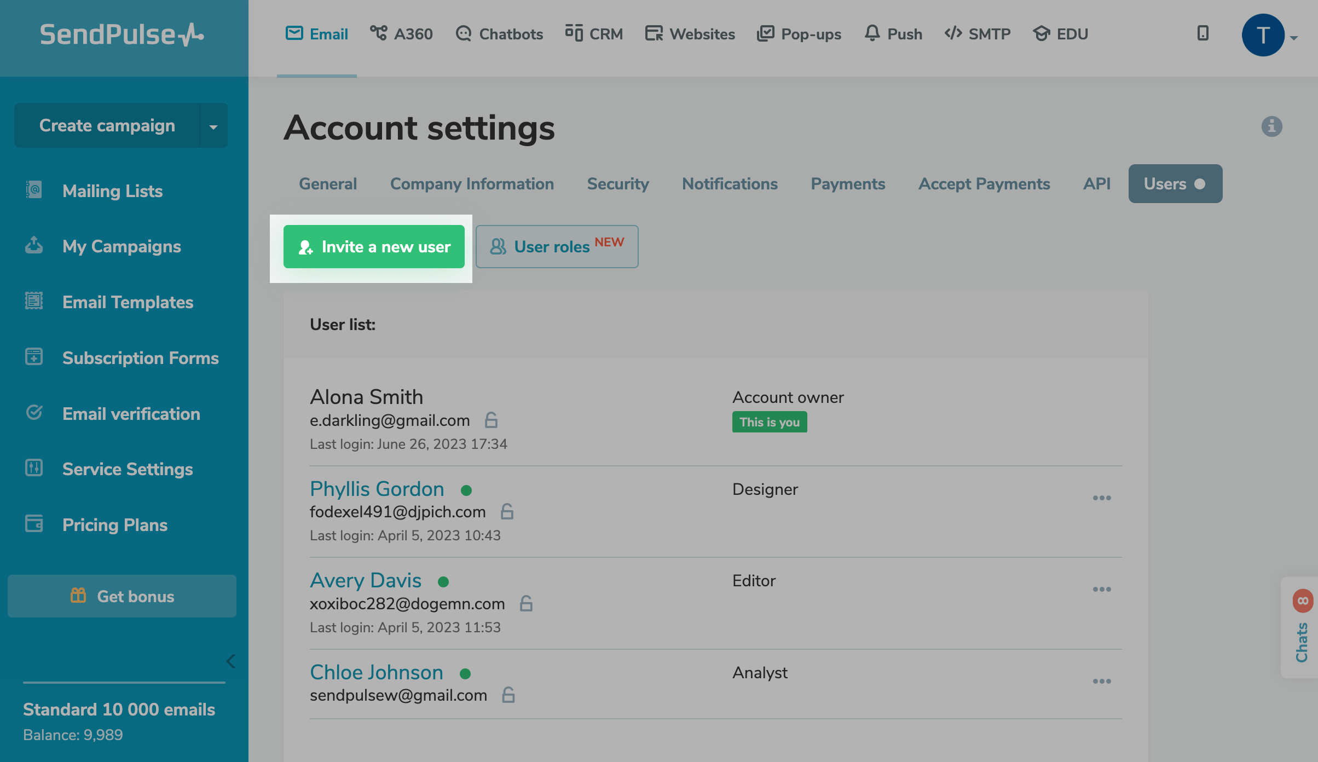Click the User roles button

(x=557, y=247)
